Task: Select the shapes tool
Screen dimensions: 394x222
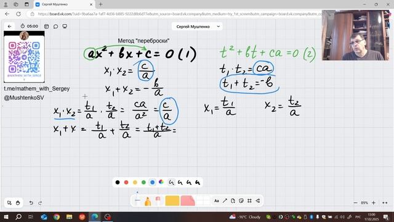Action: 233,201
